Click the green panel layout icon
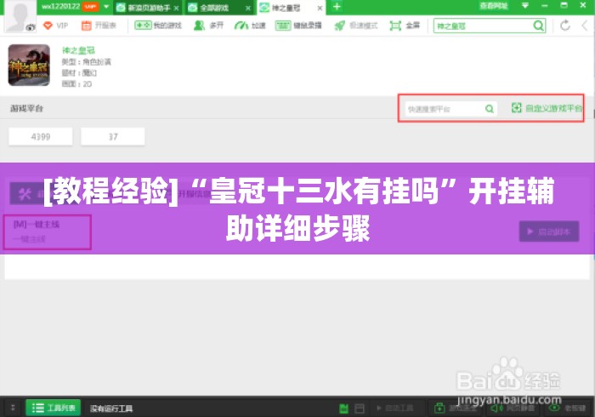Screen dimensions: 595x417 click(343, 408)
